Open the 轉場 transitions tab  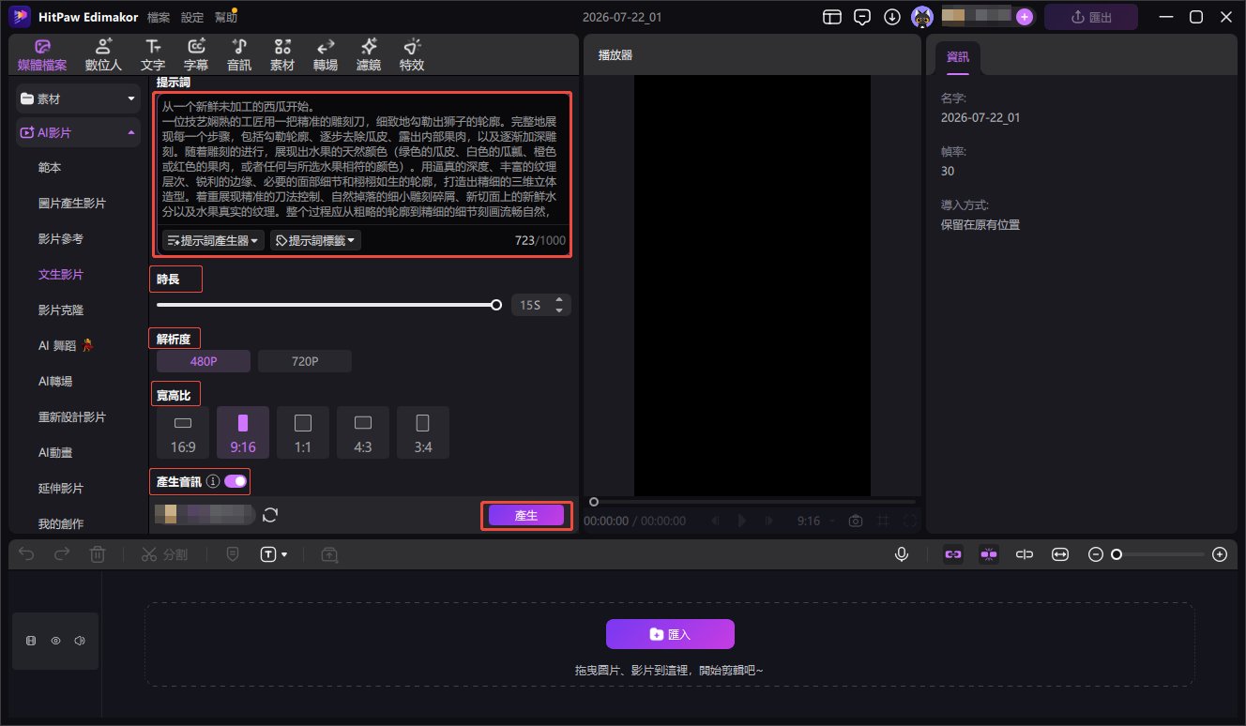click(326, 55)
